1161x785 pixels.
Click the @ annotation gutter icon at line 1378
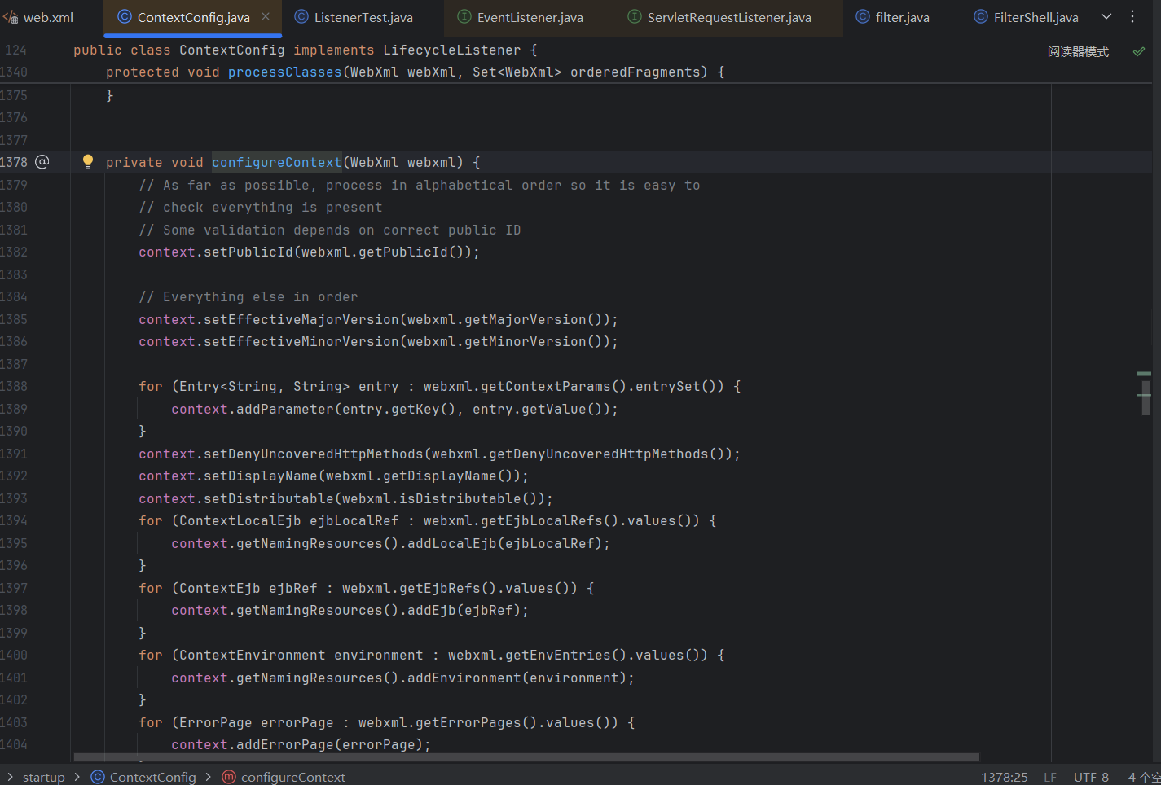42,162
